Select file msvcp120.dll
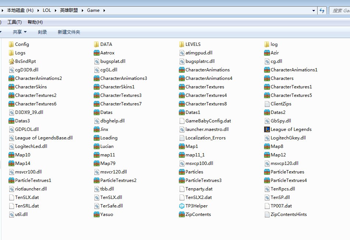This screenshot has height=240, width=350. coord(281,163)
